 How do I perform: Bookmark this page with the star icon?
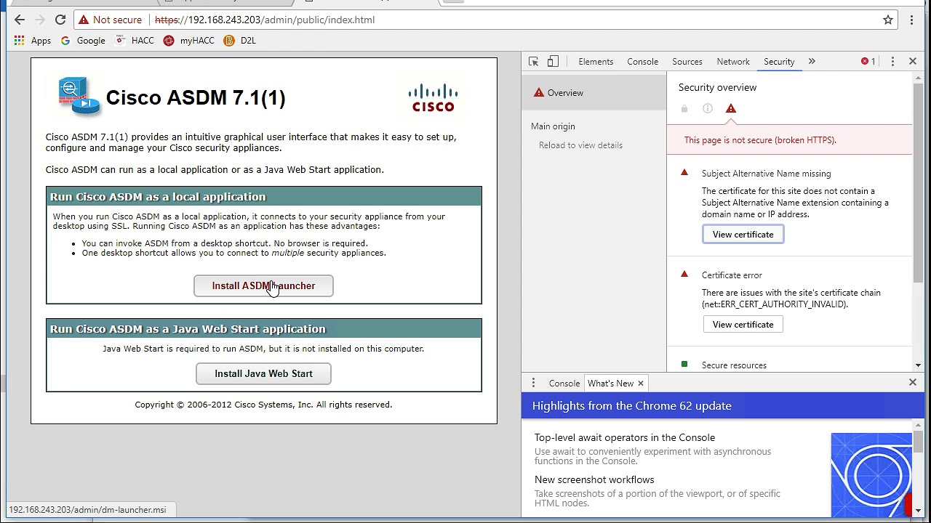tap(888, 20)
